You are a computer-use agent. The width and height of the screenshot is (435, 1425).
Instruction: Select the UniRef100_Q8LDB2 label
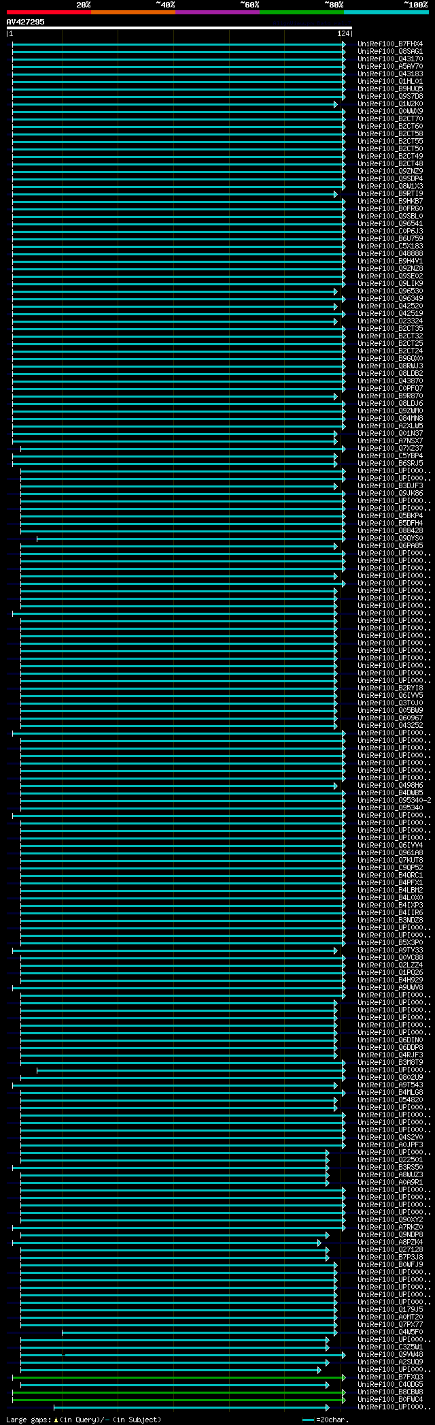coord(390,374)
